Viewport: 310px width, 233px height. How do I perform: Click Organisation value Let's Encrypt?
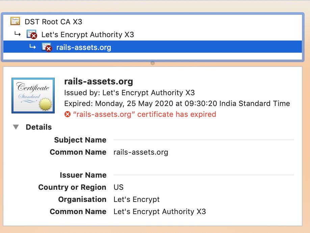[136, 200]
